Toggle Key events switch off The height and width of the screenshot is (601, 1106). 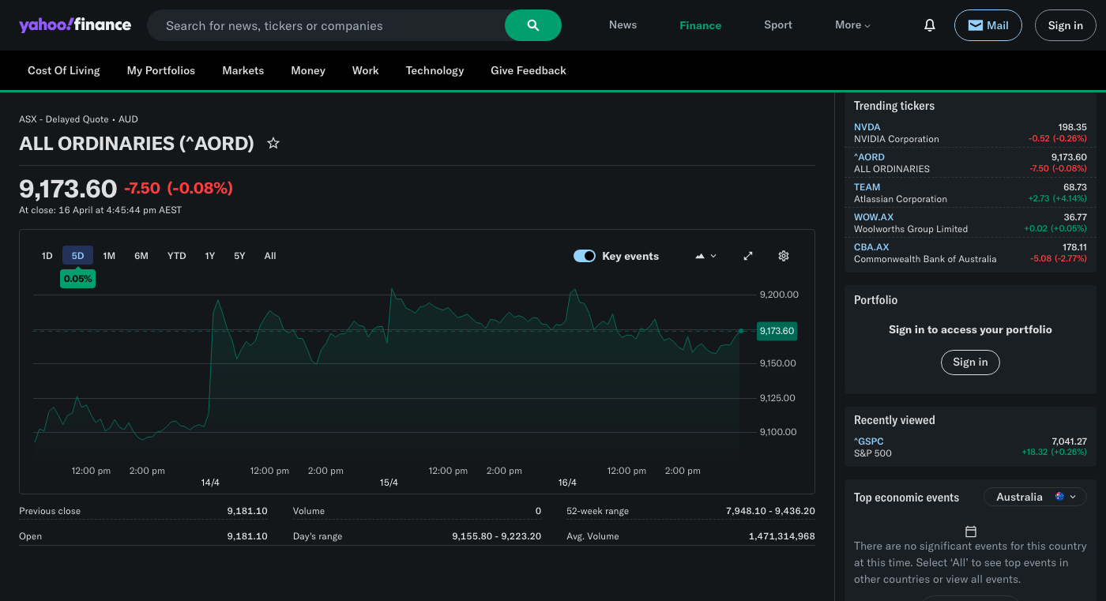585,256
